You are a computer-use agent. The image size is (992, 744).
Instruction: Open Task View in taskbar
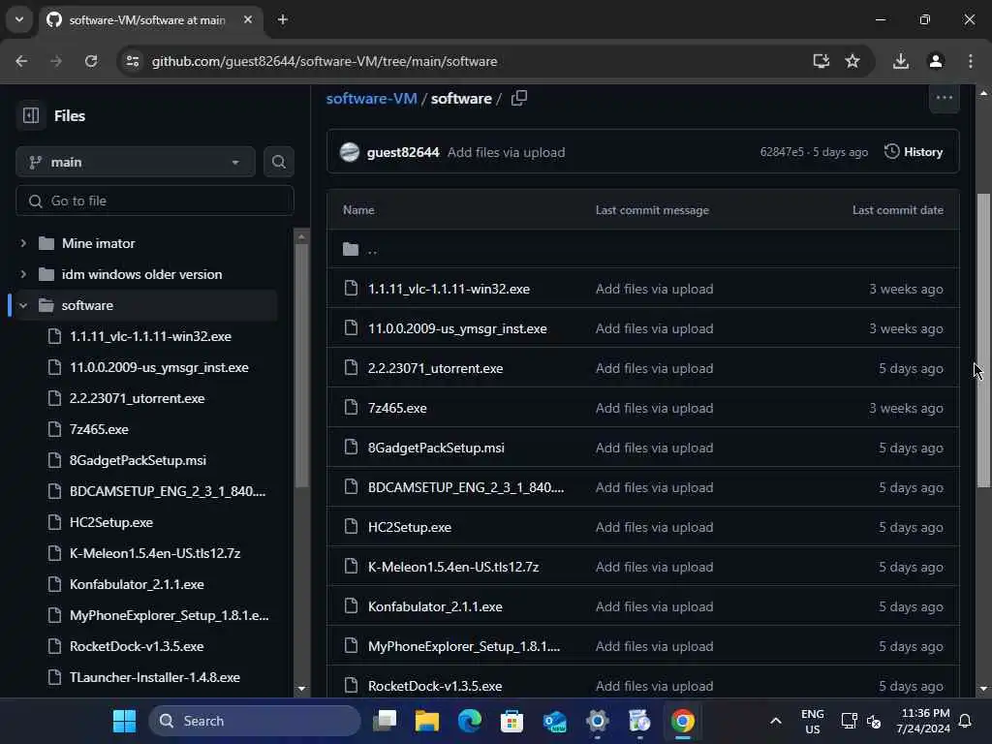pyautogui.click(x=385, y=721)
